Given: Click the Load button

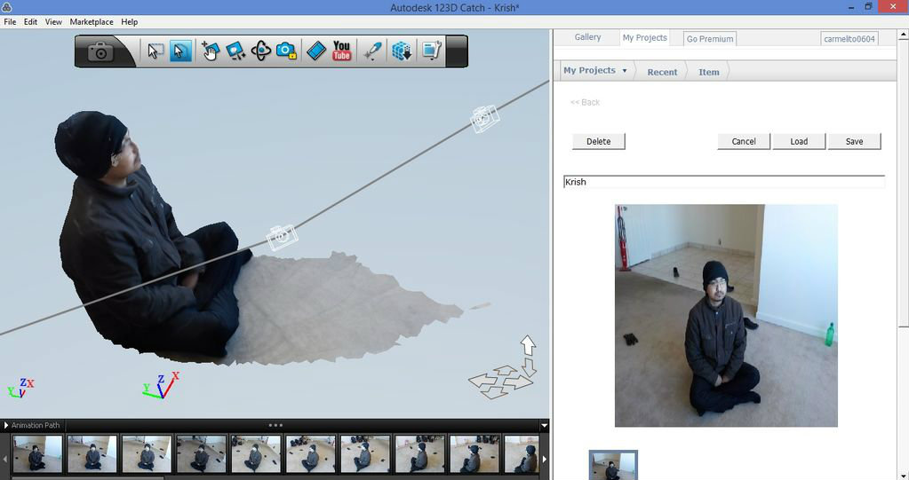Looking at the screenshot, I should pyautogui.click(x=799, y=141).
